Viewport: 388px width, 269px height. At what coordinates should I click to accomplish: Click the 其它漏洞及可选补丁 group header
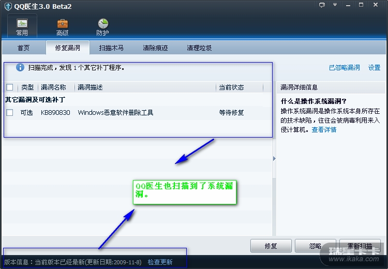[x=35, y=100]
